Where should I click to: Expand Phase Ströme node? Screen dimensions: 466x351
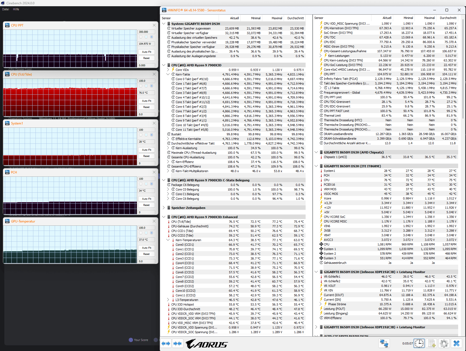coord(321,304)
